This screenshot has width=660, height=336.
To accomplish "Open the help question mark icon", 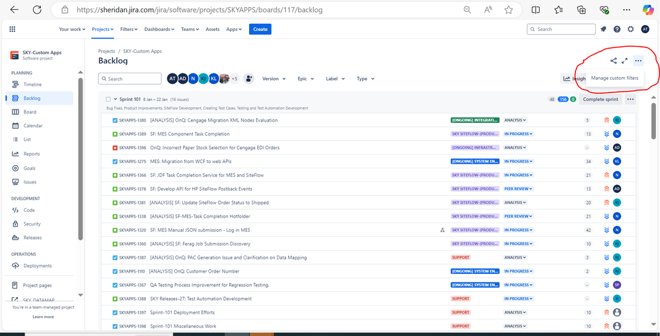I will click(x=617, y=29).
